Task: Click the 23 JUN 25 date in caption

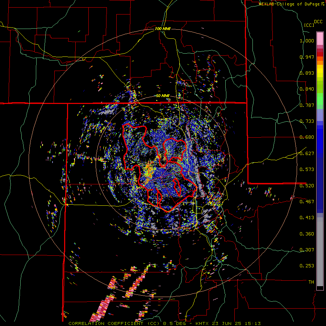Action: click(x=226, y=323)
